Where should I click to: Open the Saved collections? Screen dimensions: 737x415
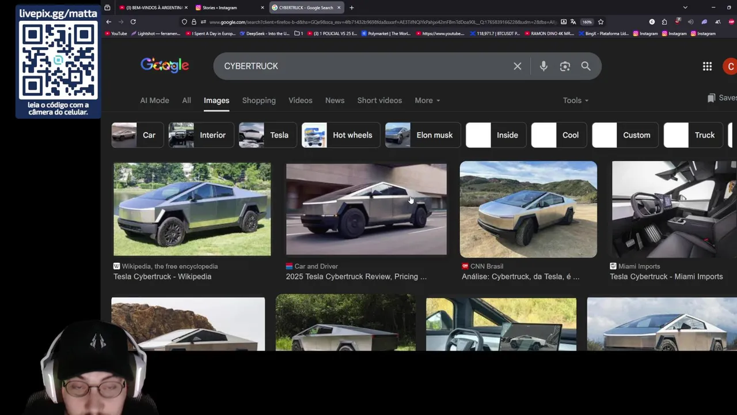click(x=722, y=98)
